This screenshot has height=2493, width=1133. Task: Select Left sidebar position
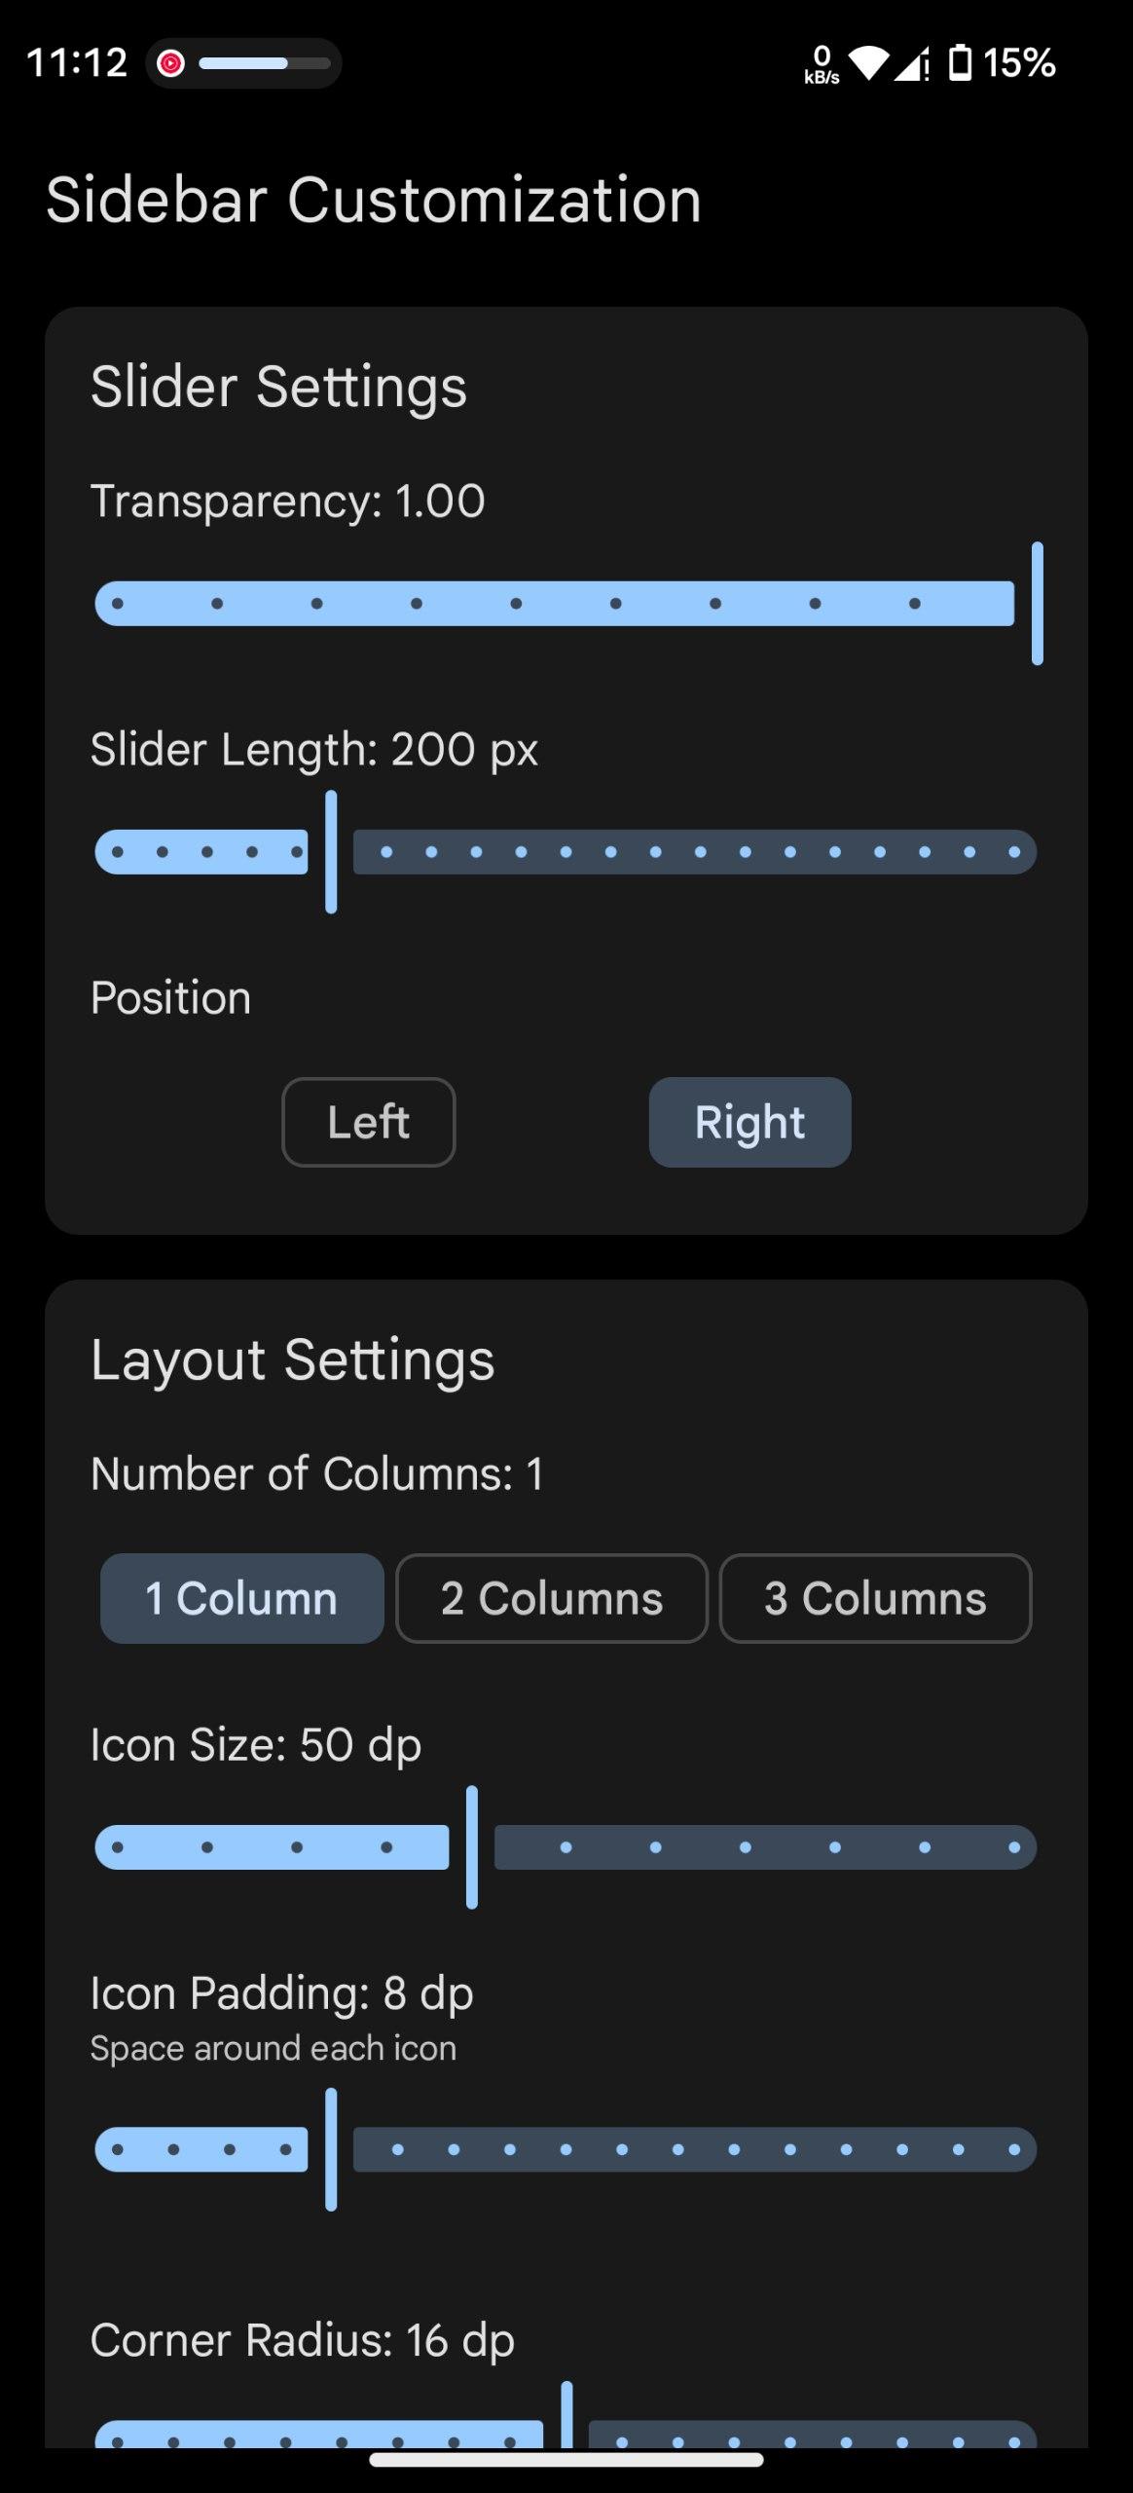coord(369,1122)
